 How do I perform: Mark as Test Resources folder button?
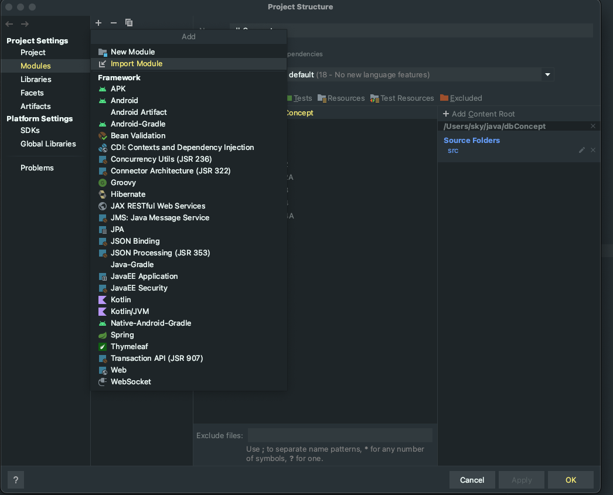pyautogui.click(x=402, y=98)
